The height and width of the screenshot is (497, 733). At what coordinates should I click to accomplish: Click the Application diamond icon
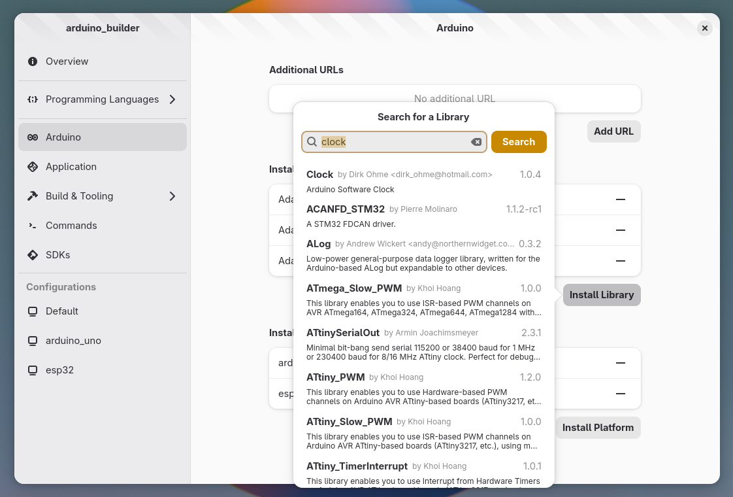32,167
